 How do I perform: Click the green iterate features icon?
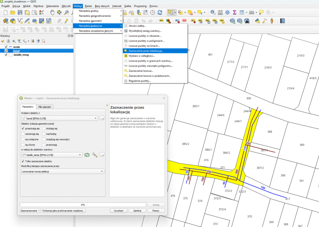coord(87,155)
